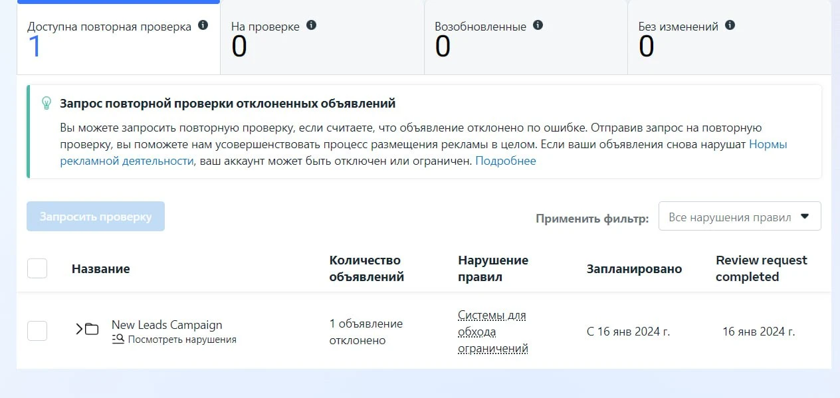Image resolution: width=840 pixels, height=398 pixels.
Task: Expand New Leads Campaign row chevron
Action: (x=79, y=328)
